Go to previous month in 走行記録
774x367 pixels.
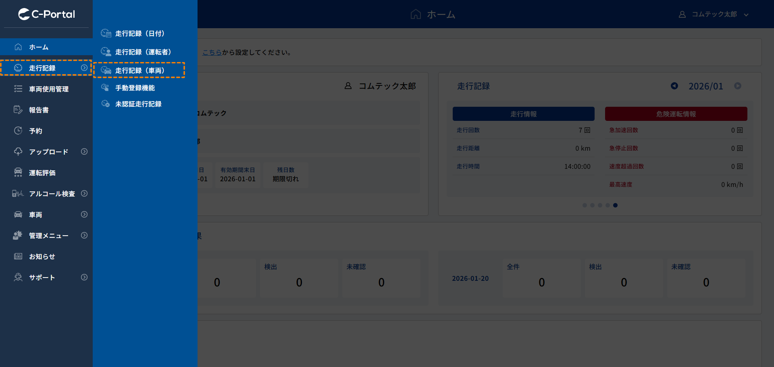[x=674, y=86]
